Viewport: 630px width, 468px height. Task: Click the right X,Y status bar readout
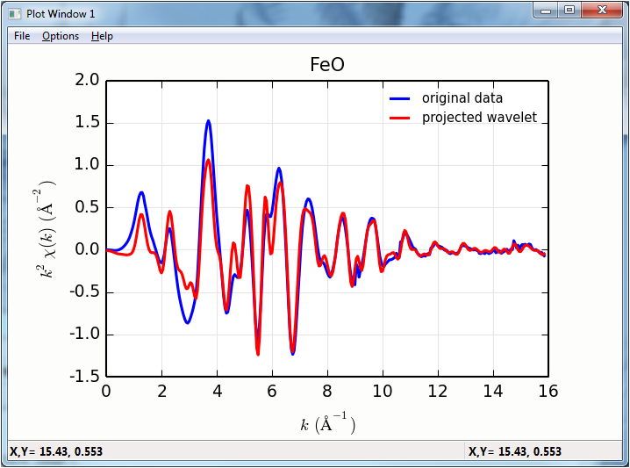point(515,451)
